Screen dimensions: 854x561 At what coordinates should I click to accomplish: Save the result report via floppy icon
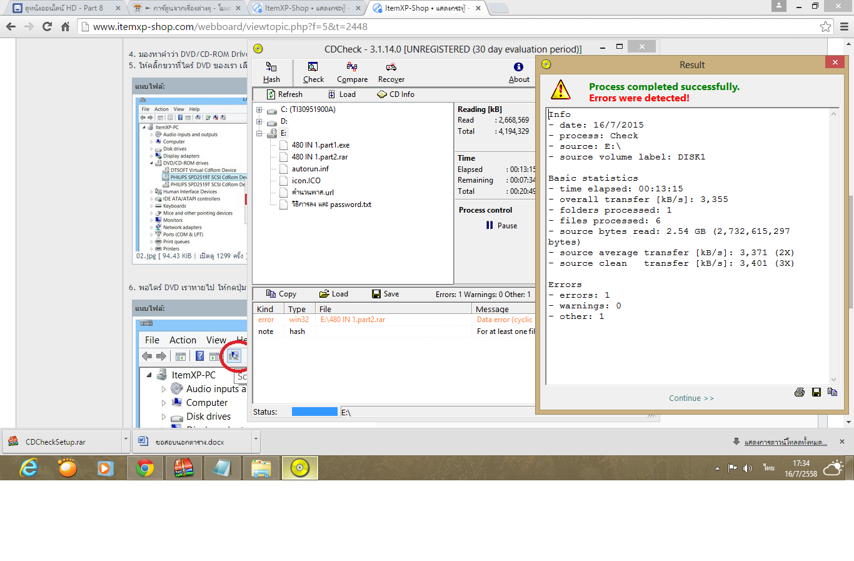[x=816, y=392]
